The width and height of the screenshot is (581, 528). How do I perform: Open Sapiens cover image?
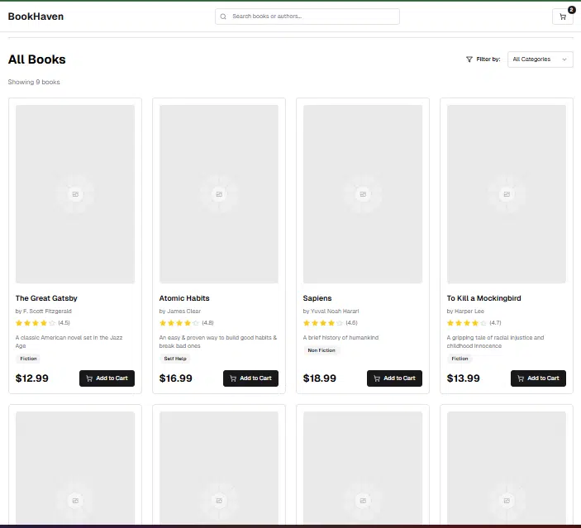(362, 194)
